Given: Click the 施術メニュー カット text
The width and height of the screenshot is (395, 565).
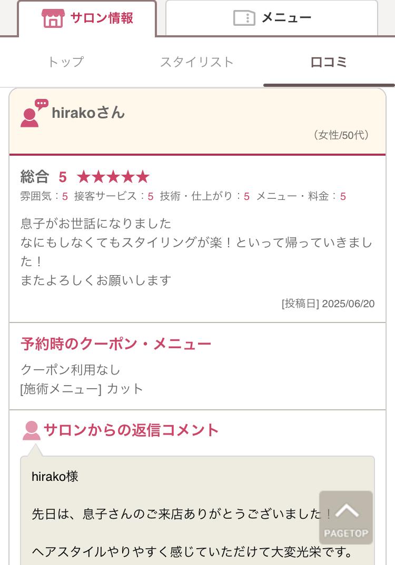Looking at the screenshot, I should point(82,389).
